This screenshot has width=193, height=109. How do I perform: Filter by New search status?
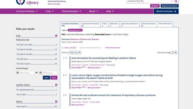tap(36, 106)
